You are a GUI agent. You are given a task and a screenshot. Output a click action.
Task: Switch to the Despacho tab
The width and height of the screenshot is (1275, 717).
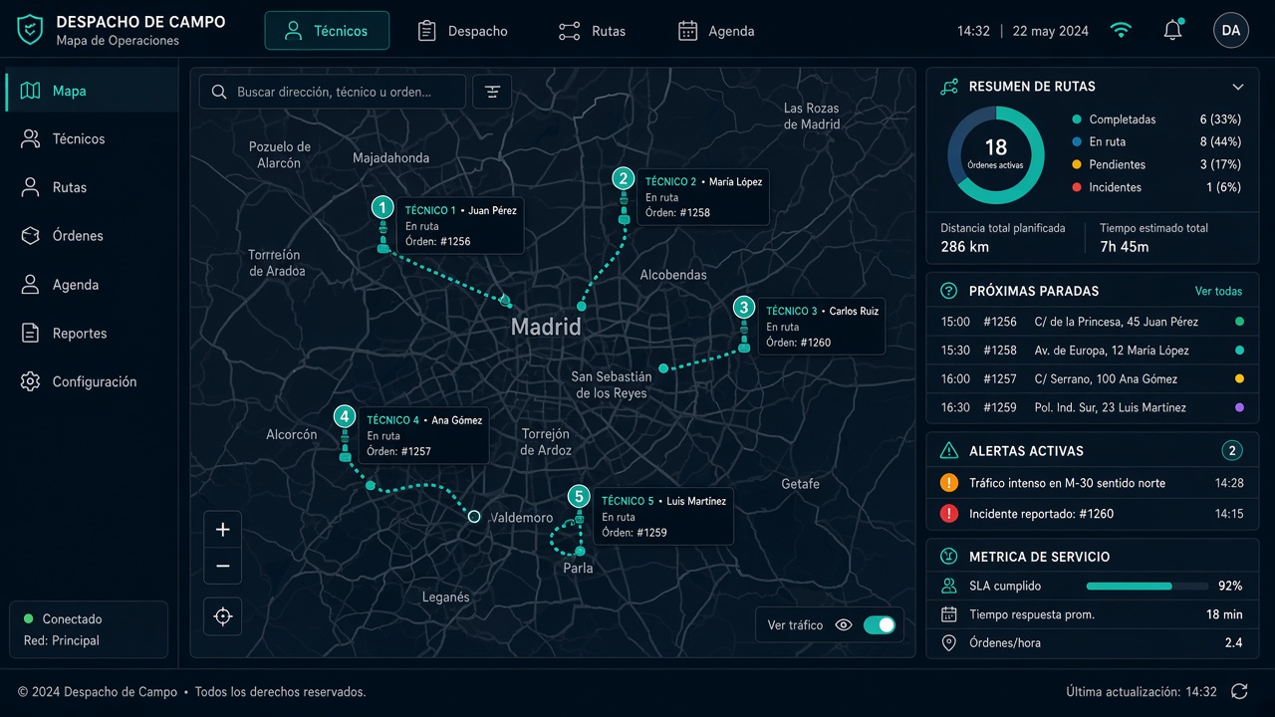[x=463, y=31]
